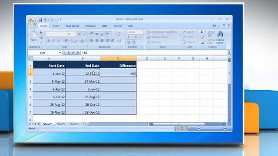Screen dimensions: 278x156
Task: Click the Delete cells button
Action: [x=189, y=37]
